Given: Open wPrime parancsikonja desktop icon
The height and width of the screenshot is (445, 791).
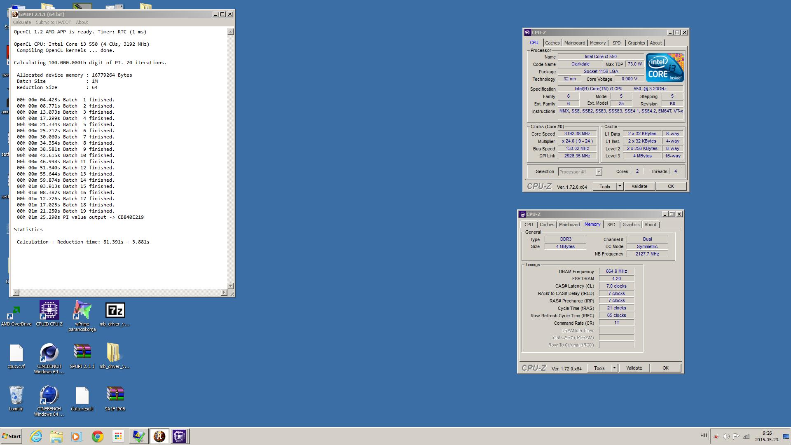Looking at the screenshot, I should coord(82,316).
